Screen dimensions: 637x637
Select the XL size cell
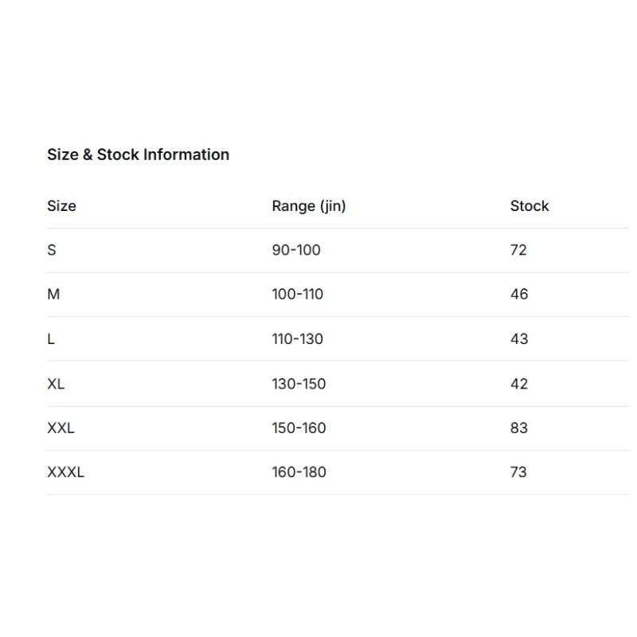56,384
